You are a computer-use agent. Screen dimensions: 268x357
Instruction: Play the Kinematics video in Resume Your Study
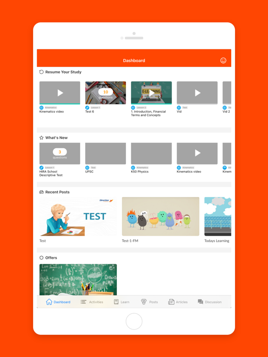click(60, 93)
